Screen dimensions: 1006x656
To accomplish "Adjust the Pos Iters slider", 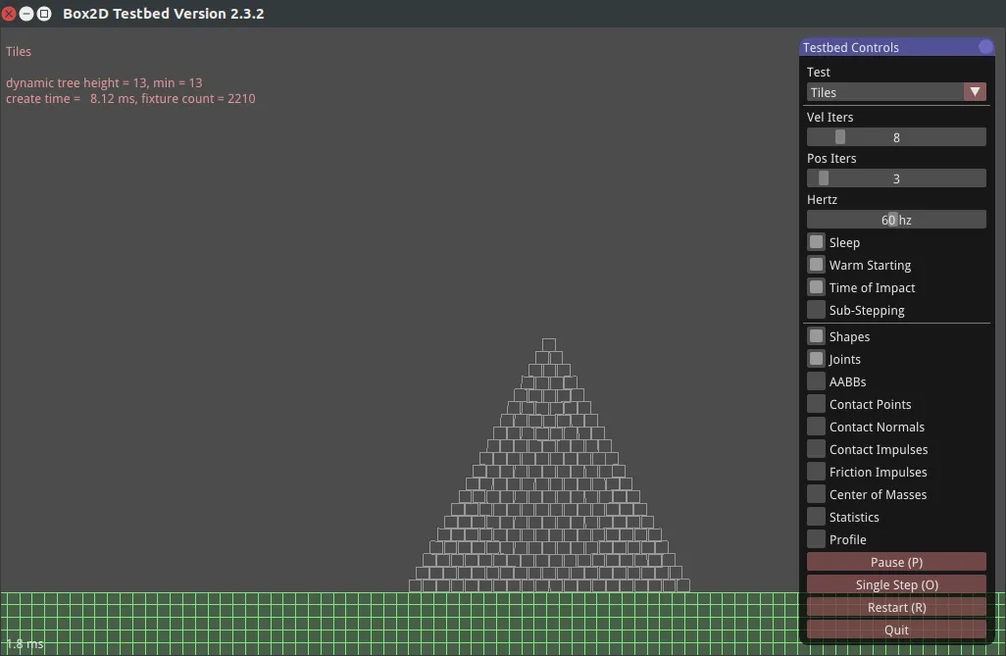I will (x=896, y=177).
